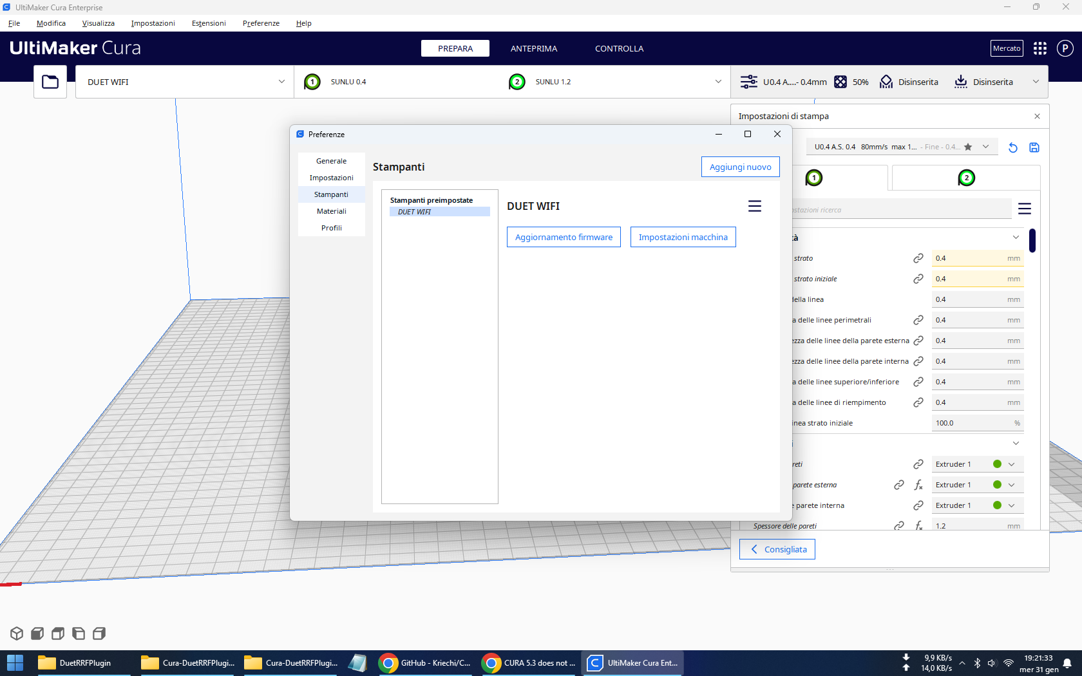
Task: Open the account profile P icon
Action: click(x=1065, y=48)
